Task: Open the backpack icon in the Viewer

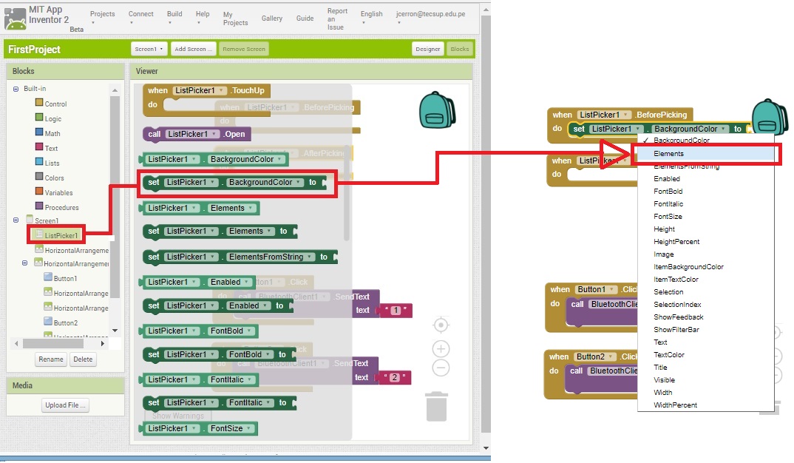Action: coord(437,109)
